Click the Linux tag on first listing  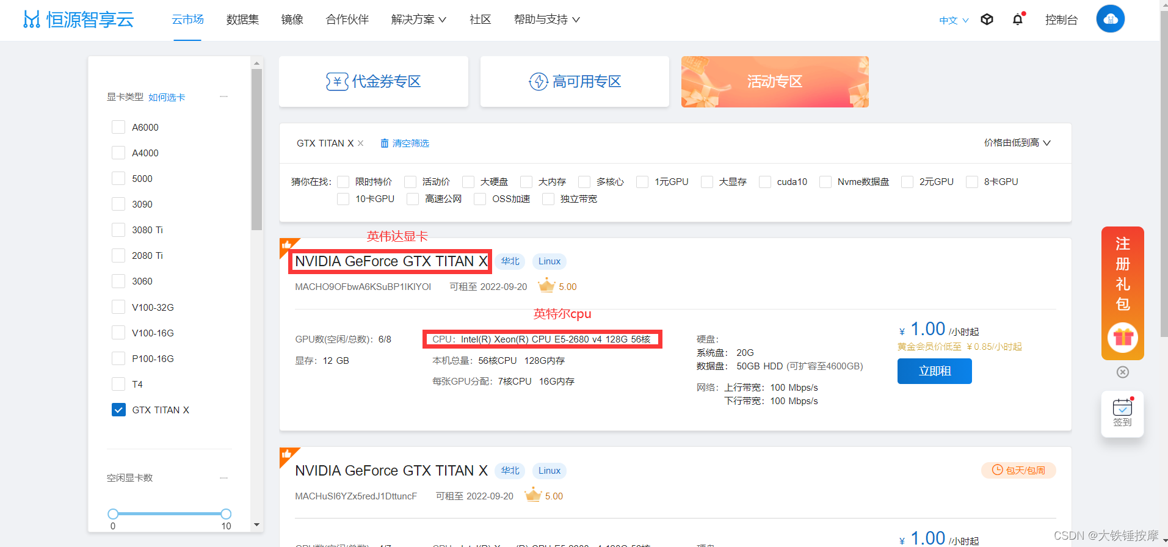(x=550, y=261)
